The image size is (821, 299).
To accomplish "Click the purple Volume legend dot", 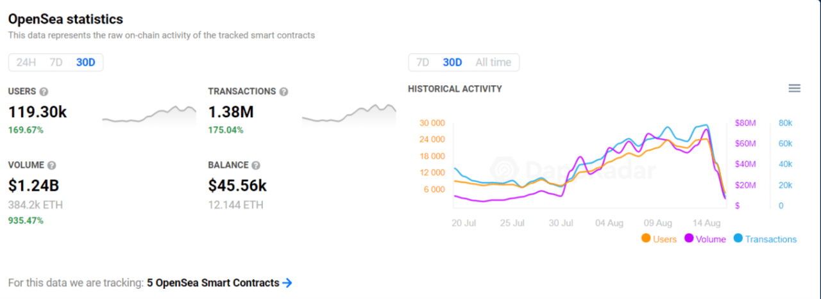I will click(x=689, y=239).
